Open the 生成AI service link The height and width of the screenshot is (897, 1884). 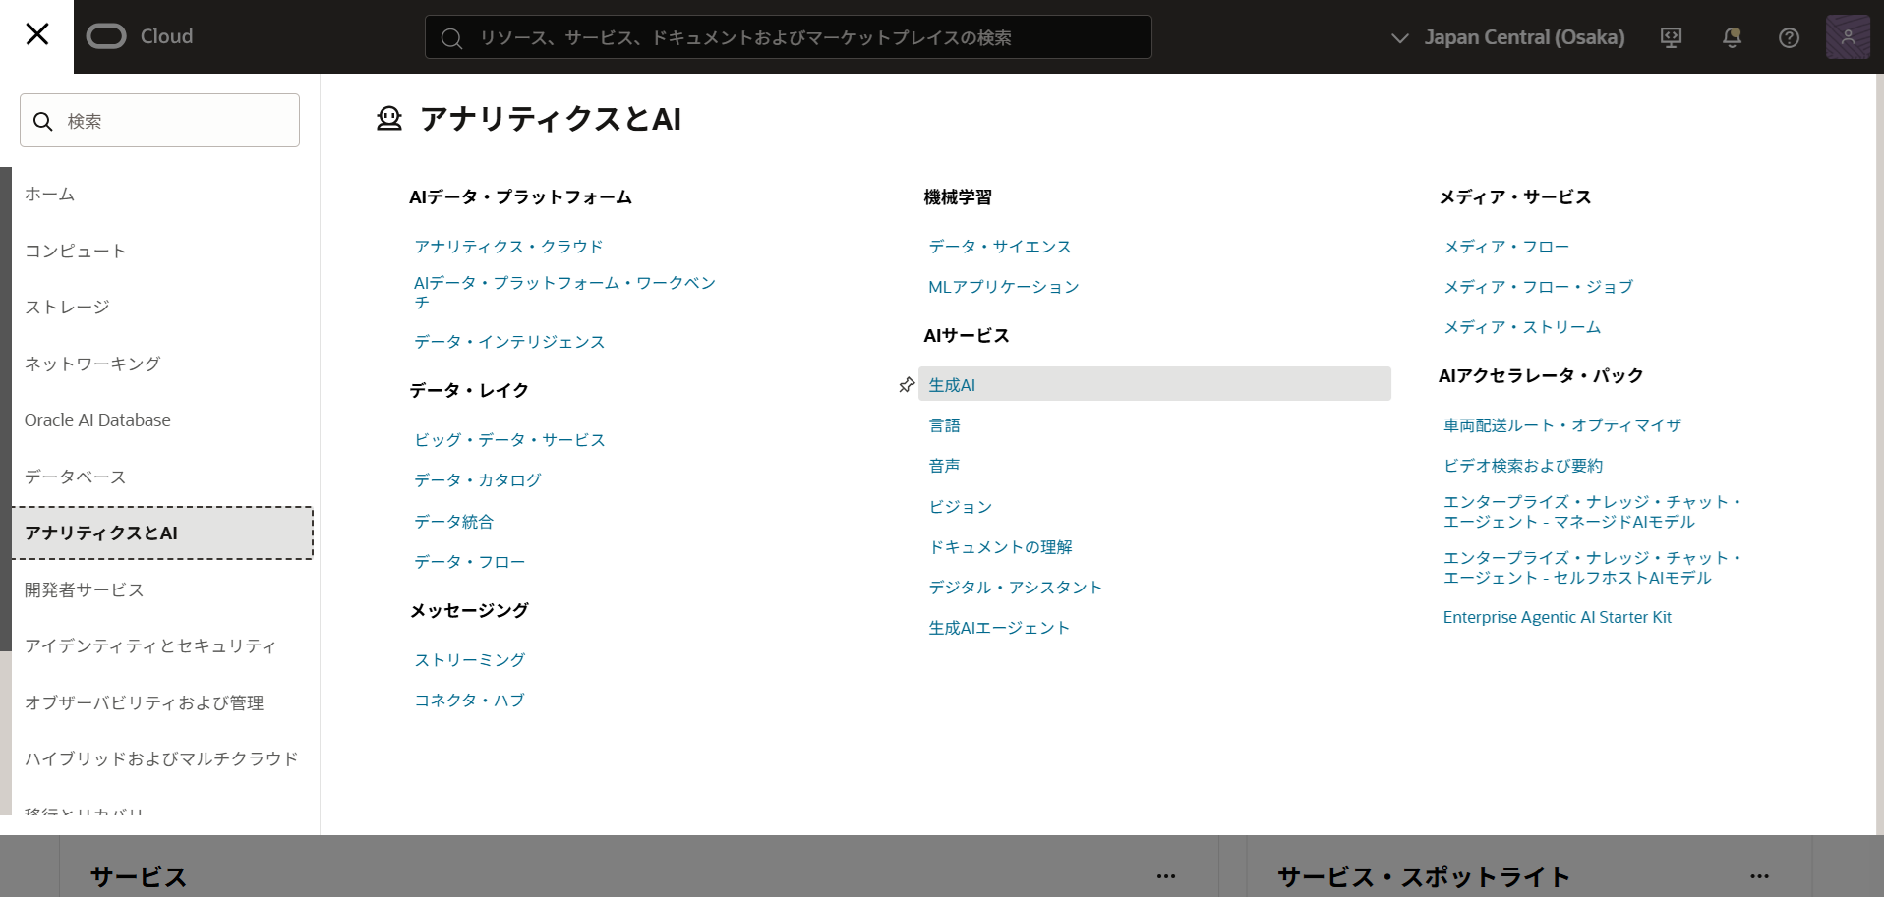click(x=952, y=385)
